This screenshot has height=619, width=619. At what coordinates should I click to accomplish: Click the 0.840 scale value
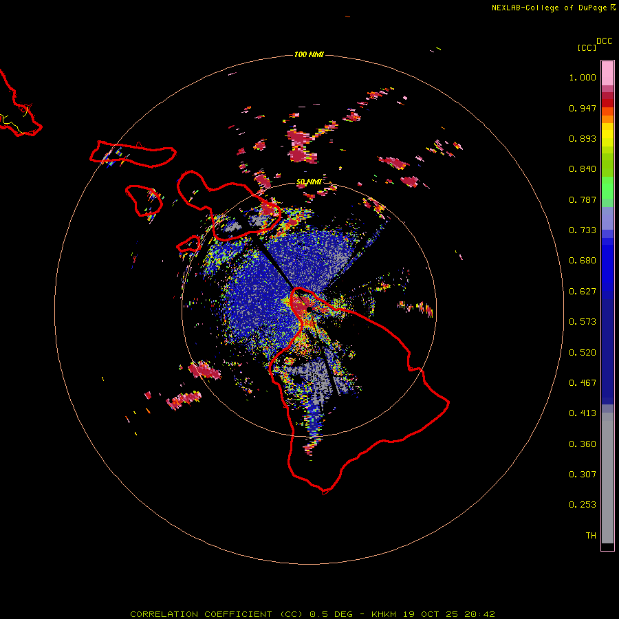(x=583, y=169)
